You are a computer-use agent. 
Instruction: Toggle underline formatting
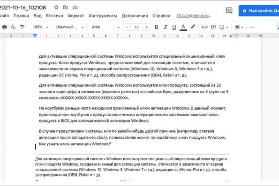pyautogui.click(x=174, y=27)
